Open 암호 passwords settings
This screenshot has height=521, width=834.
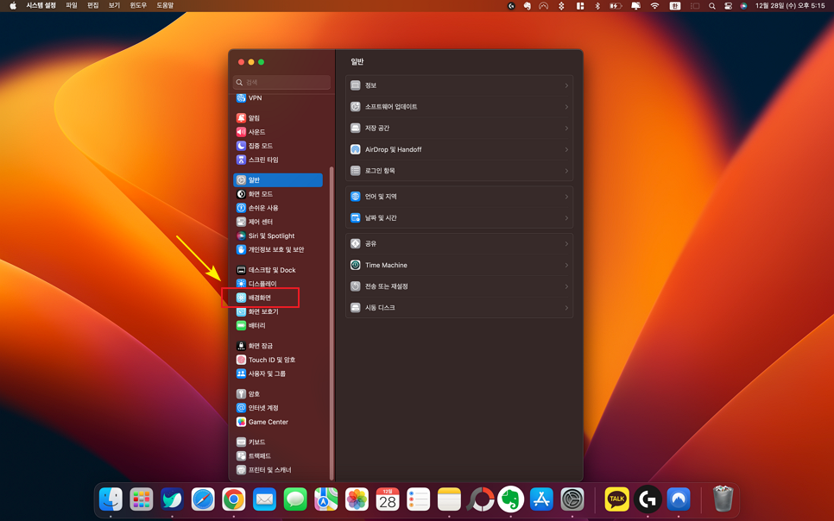tap(278, 394)
